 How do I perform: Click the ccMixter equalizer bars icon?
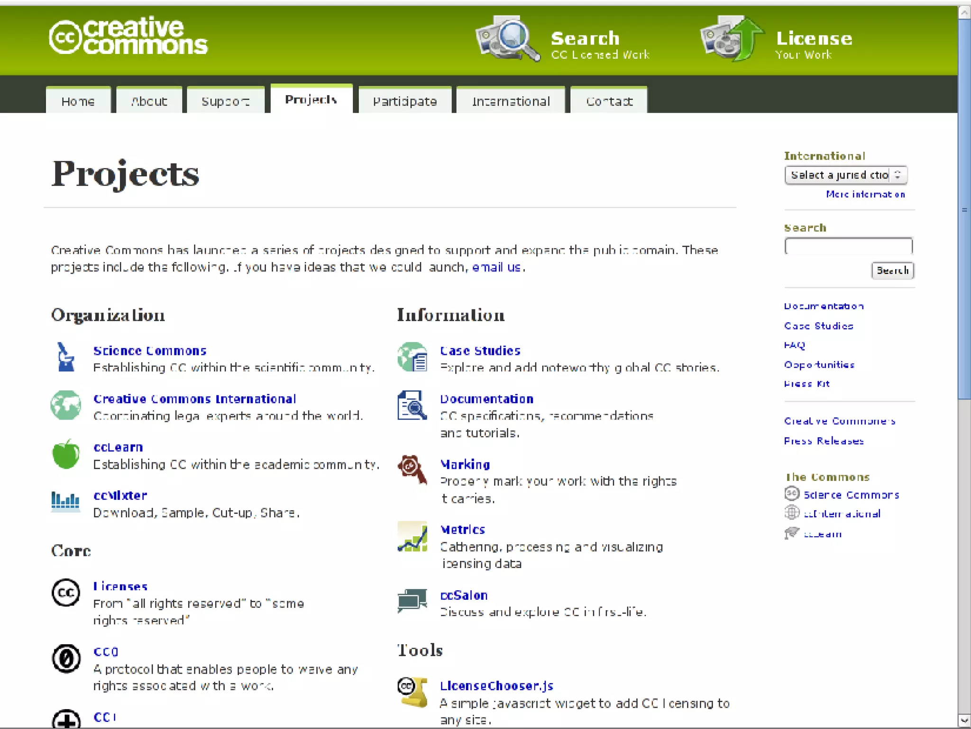[65, 502]
